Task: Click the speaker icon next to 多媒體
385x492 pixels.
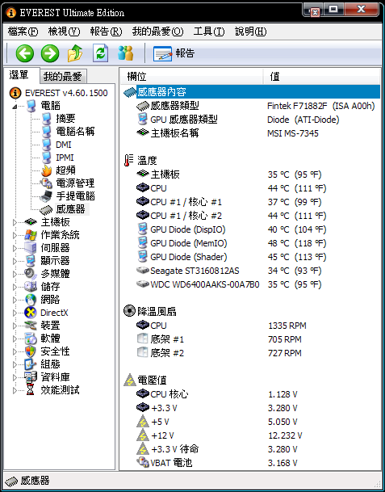Action: (x=31, y=274)
